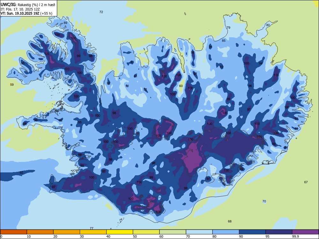319x239 pixels.
Task: Click the light green 60–70 legend swatch
Action: click(173, 232)
